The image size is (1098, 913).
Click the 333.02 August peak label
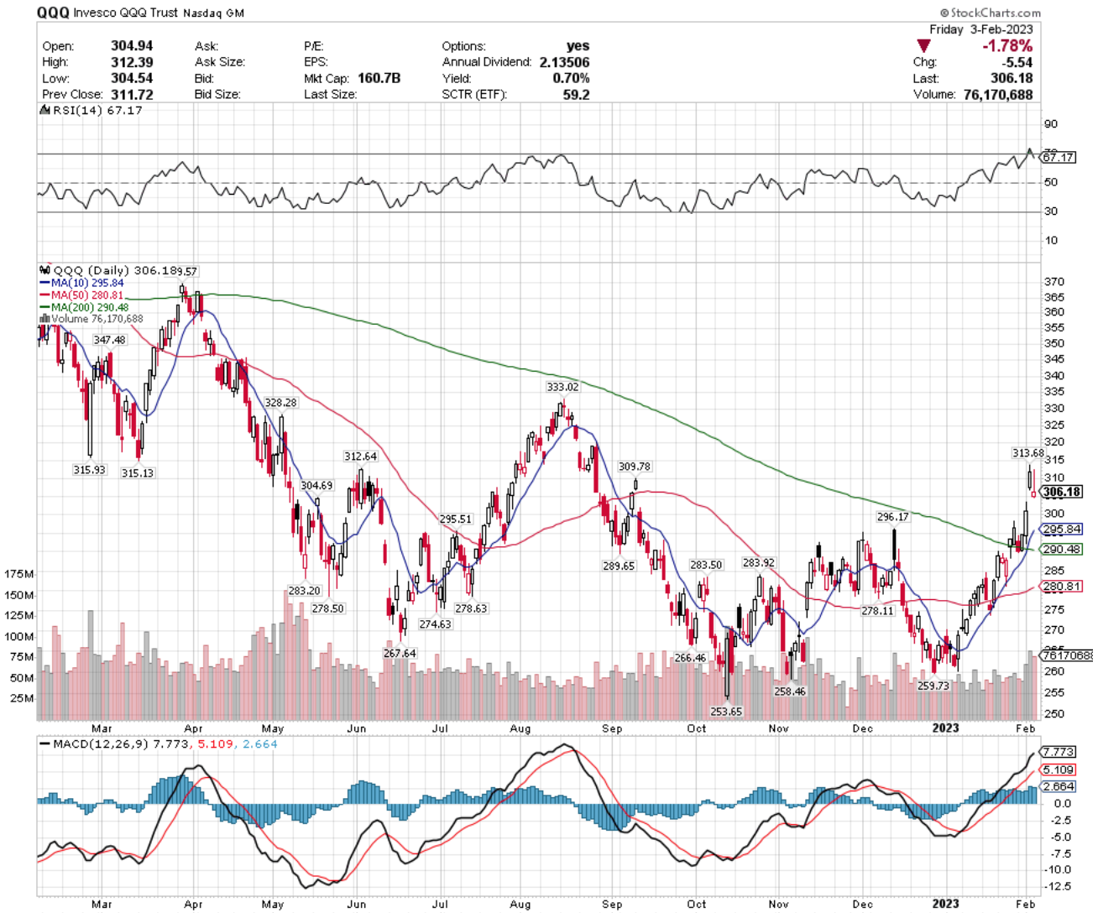[x=562, y=387]
